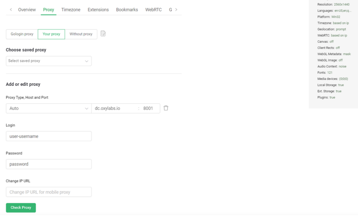Open the Overview tab

pyautogui.click(x=27, y=10)
